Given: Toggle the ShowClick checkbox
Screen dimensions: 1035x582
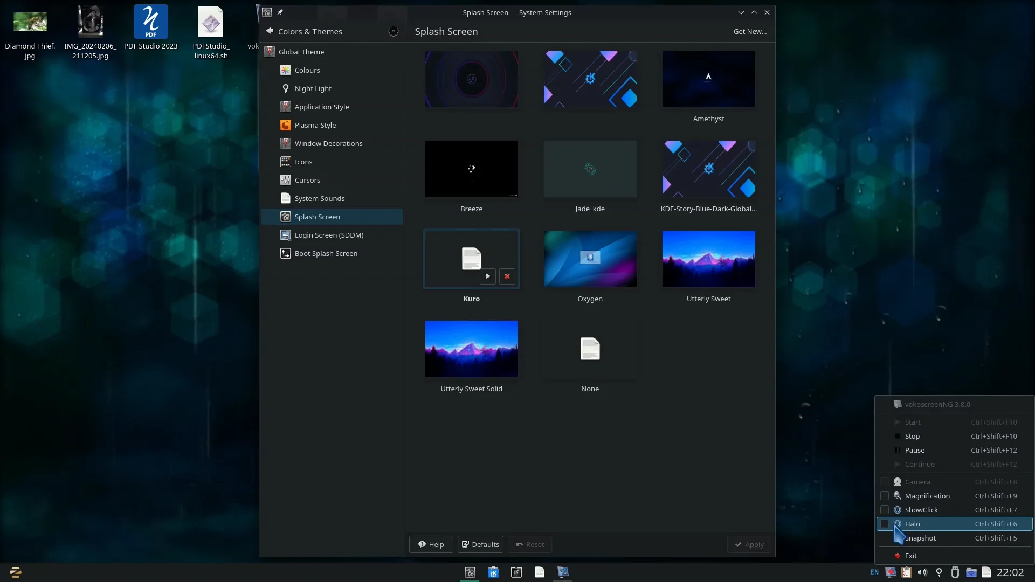Looking at the screenshot, I should pos(885,510).
